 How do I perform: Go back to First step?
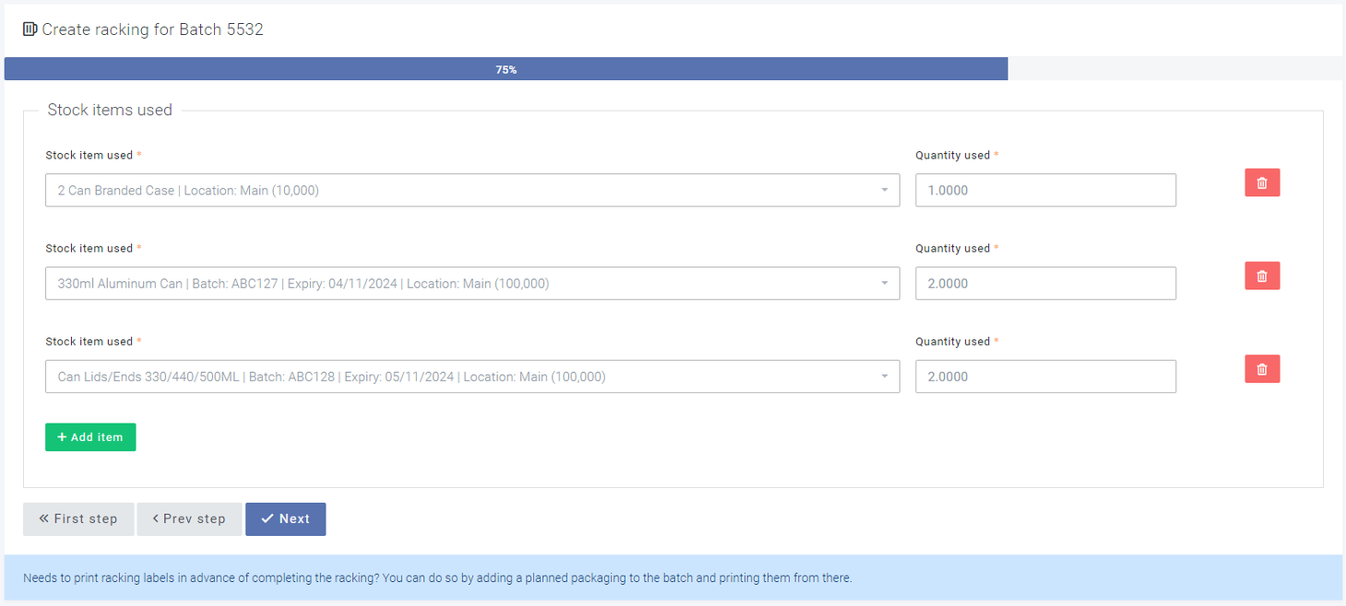78,519
